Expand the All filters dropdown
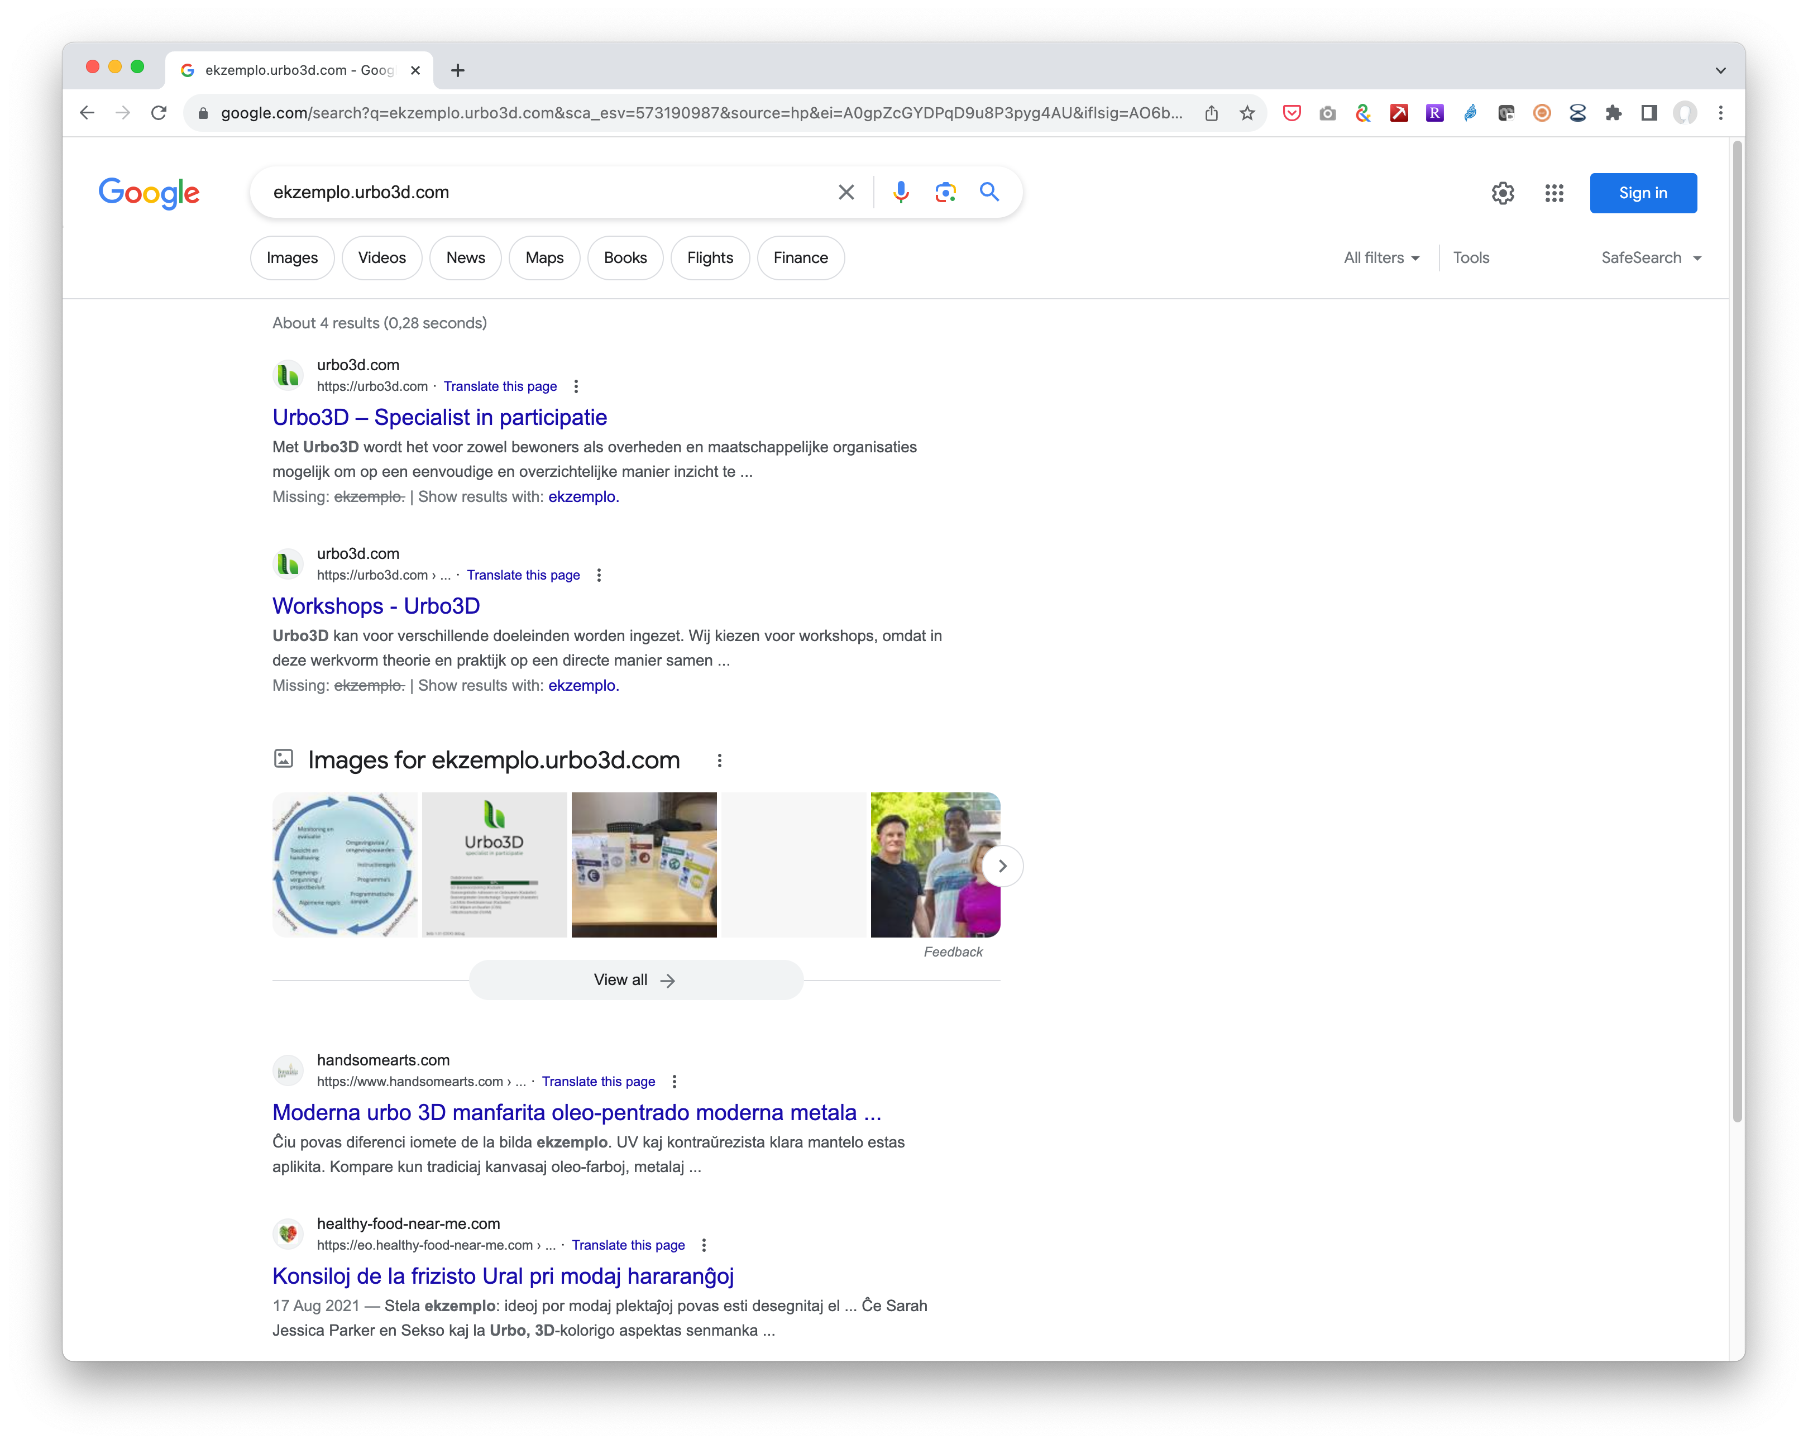 coord(1382,257)
